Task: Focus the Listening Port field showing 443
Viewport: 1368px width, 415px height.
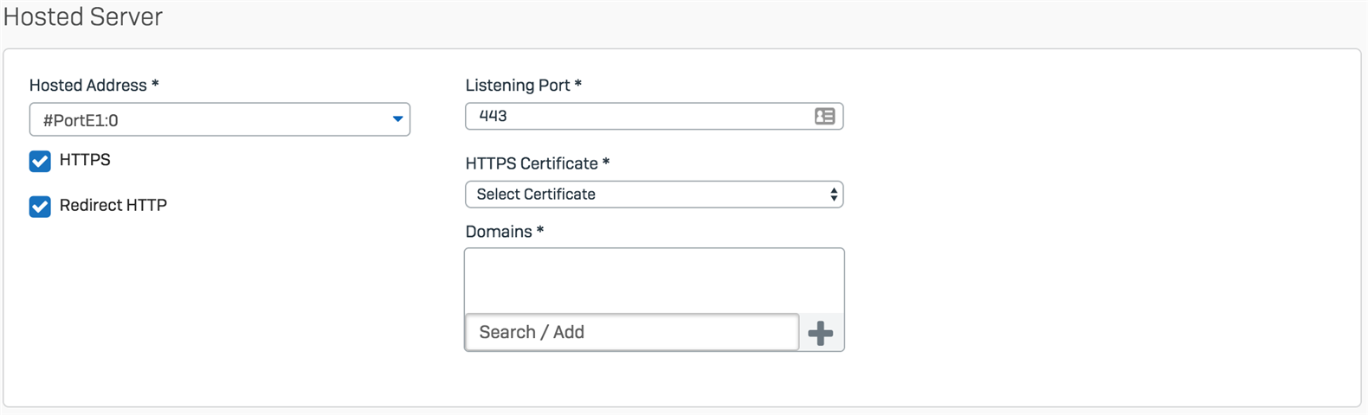Action: pyautogui.click(x=636, y=116)
